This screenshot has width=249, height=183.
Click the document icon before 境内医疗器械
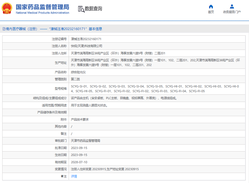[4, 29]
